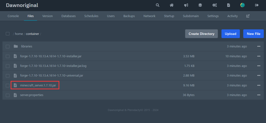Click the Create Directory button
266x123 pixels.
click(x=202, y=34)
